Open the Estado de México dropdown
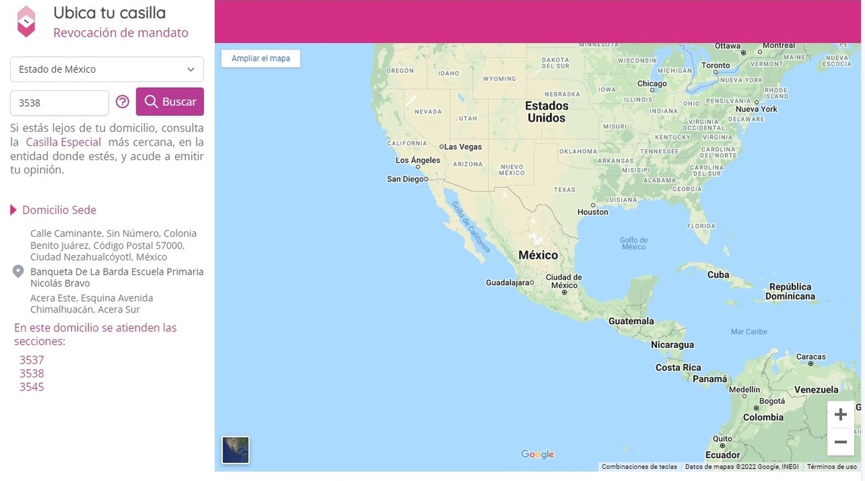This screenshot has width=865, height=481. [107, 69]
